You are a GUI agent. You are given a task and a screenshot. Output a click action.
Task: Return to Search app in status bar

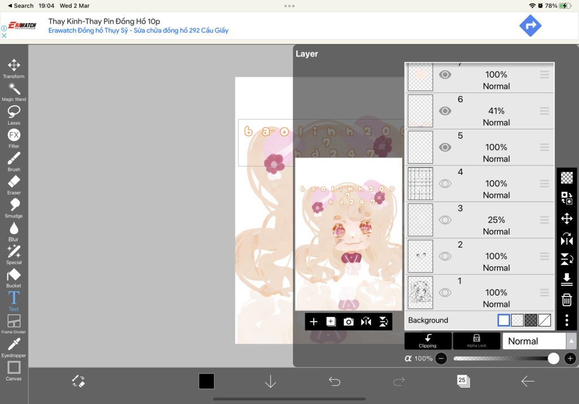coord(21,6)
